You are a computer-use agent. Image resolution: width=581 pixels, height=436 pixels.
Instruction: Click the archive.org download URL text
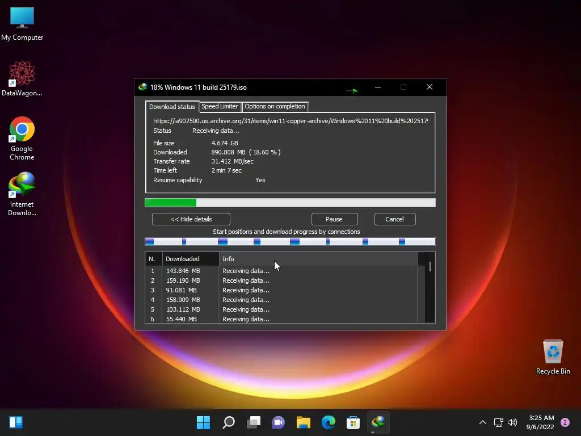pos(290,121)
